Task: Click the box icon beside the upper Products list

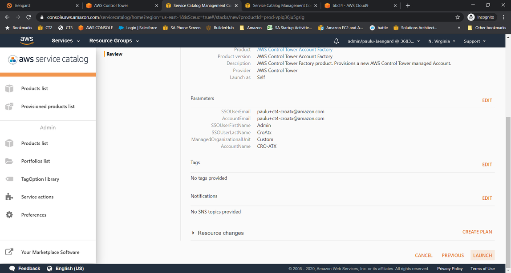Action: (9, 88)
